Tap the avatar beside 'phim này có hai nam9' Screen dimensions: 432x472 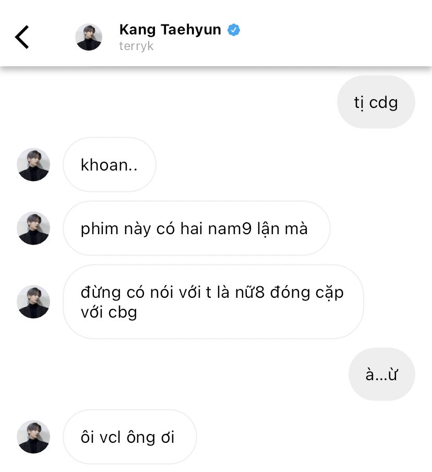33,228
